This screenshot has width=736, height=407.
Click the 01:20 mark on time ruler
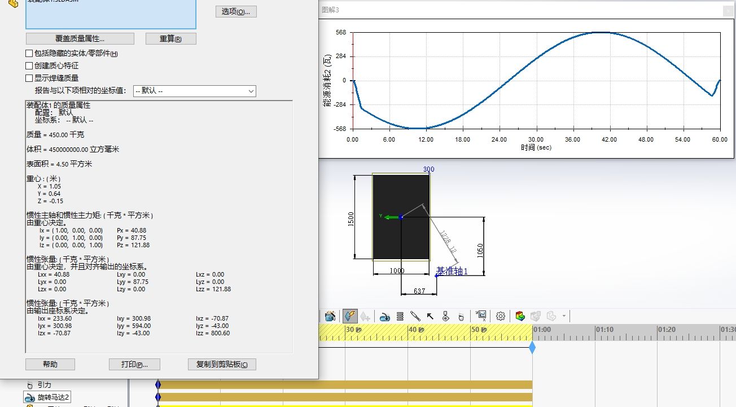click(x=667, y=329)
